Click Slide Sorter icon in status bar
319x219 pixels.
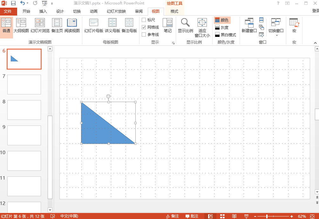point(222,216)
